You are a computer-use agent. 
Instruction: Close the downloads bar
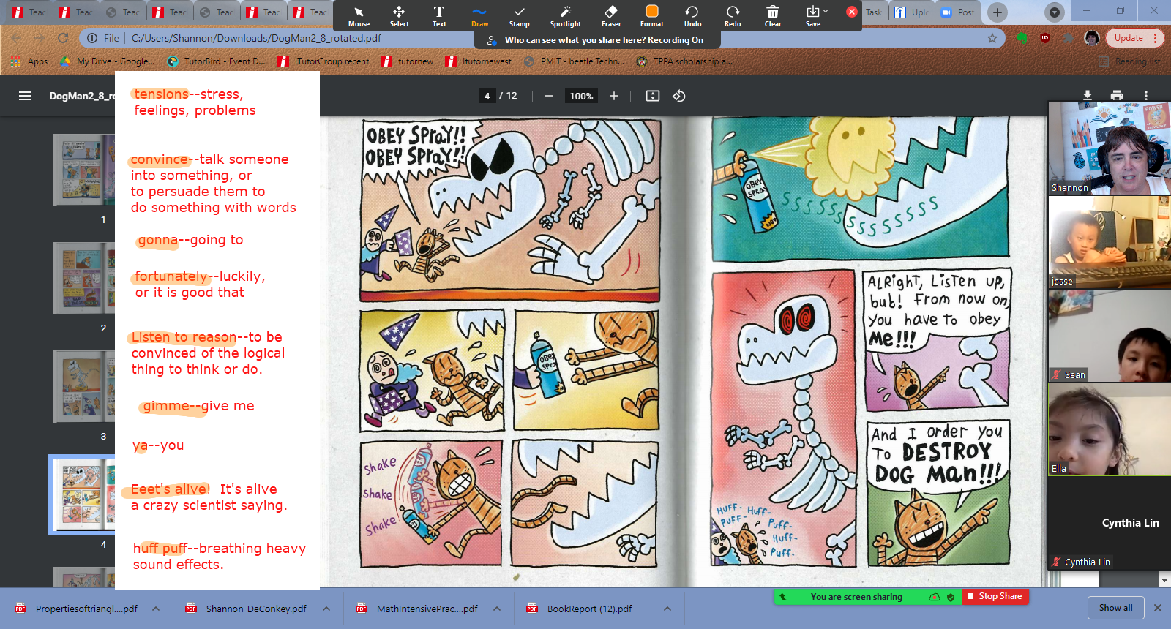[x=1158, y=608]
